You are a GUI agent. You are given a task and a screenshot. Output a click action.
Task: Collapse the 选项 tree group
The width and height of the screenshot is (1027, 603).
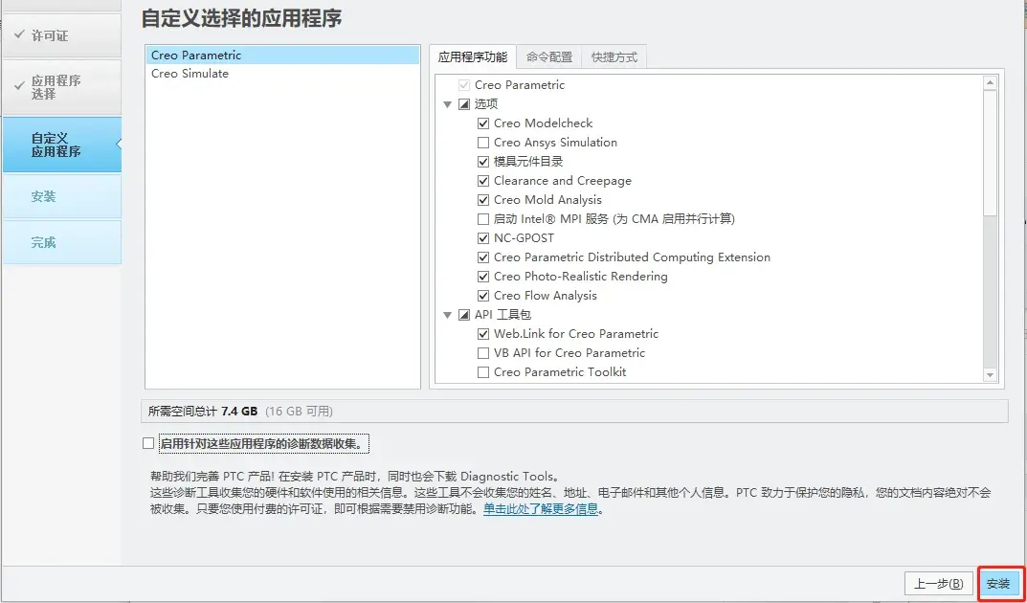(x=447, y=104)
